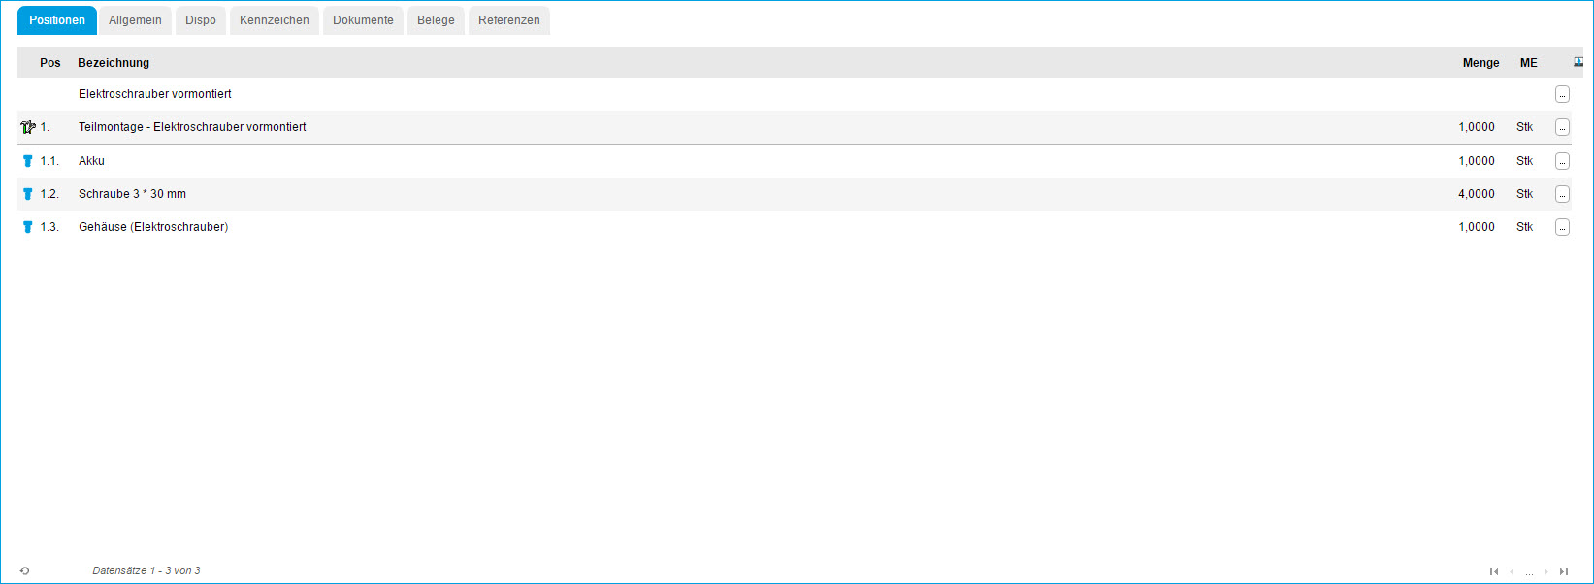Click the Stk unit in Akku row
This screenshot has width=1594, height=584.
[1524, 161]
